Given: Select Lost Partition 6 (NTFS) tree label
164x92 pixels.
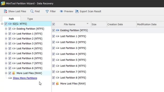Looking at the screenshot, I should pos(29,58).
